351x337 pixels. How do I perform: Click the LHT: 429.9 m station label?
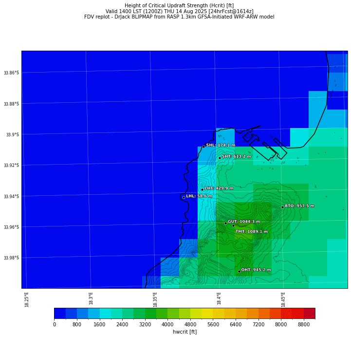coord(219,188)
